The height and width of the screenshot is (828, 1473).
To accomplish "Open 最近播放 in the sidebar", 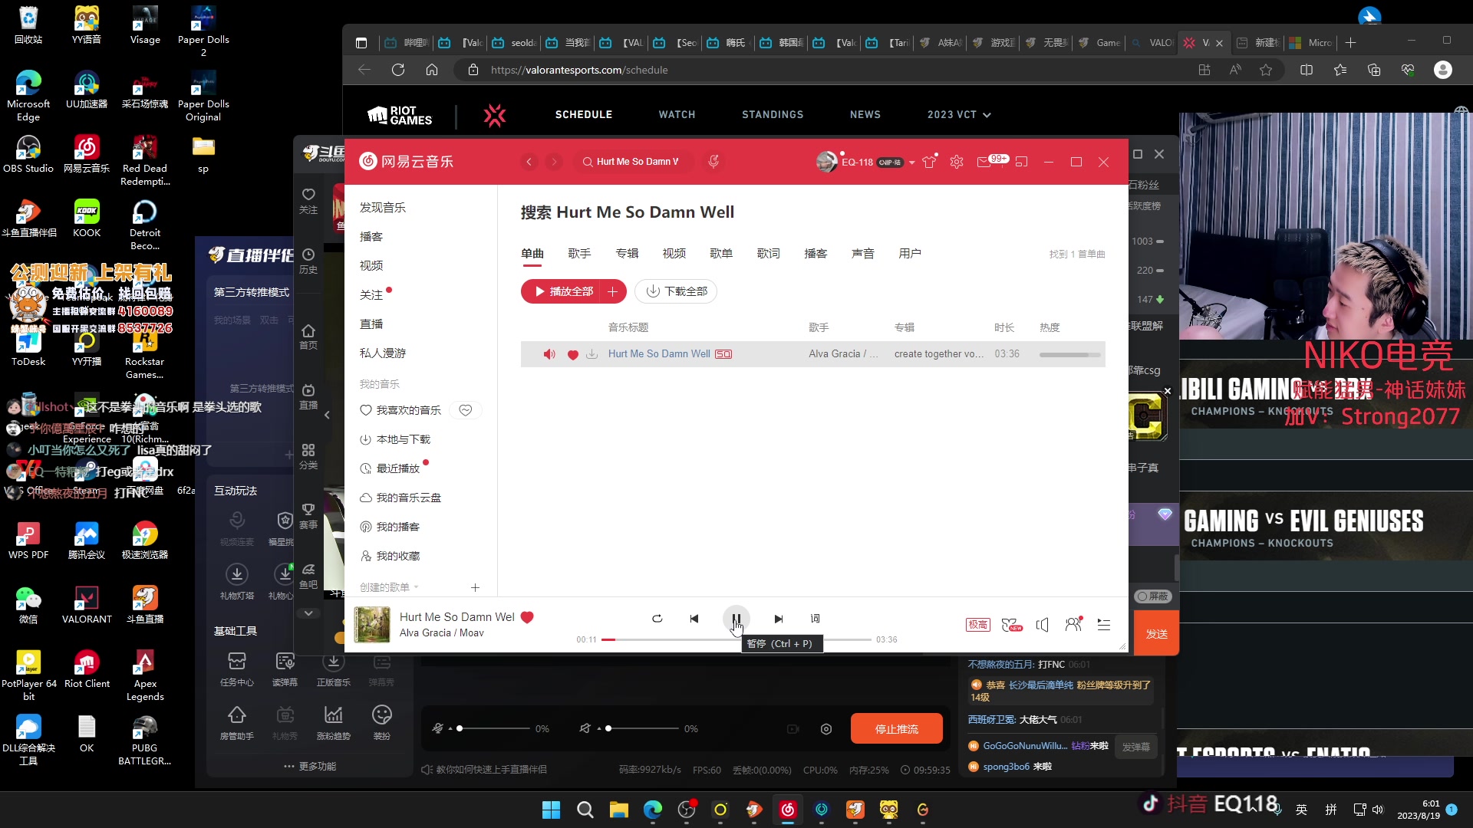I will pyautogui.click(x=397, y=468).
